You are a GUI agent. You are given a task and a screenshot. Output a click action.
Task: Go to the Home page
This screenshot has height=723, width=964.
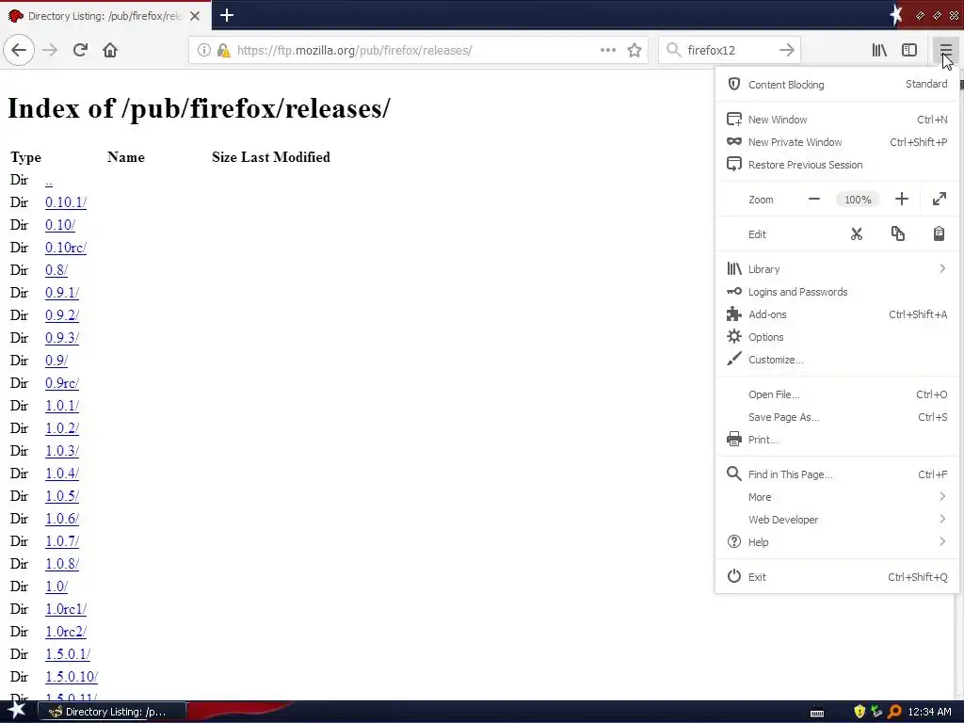coord(110,50)
